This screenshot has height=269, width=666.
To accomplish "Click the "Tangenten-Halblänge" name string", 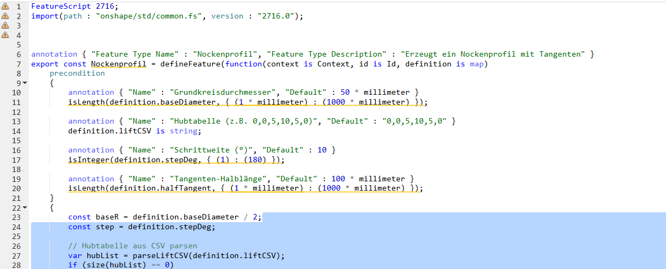I will point(218,179).
